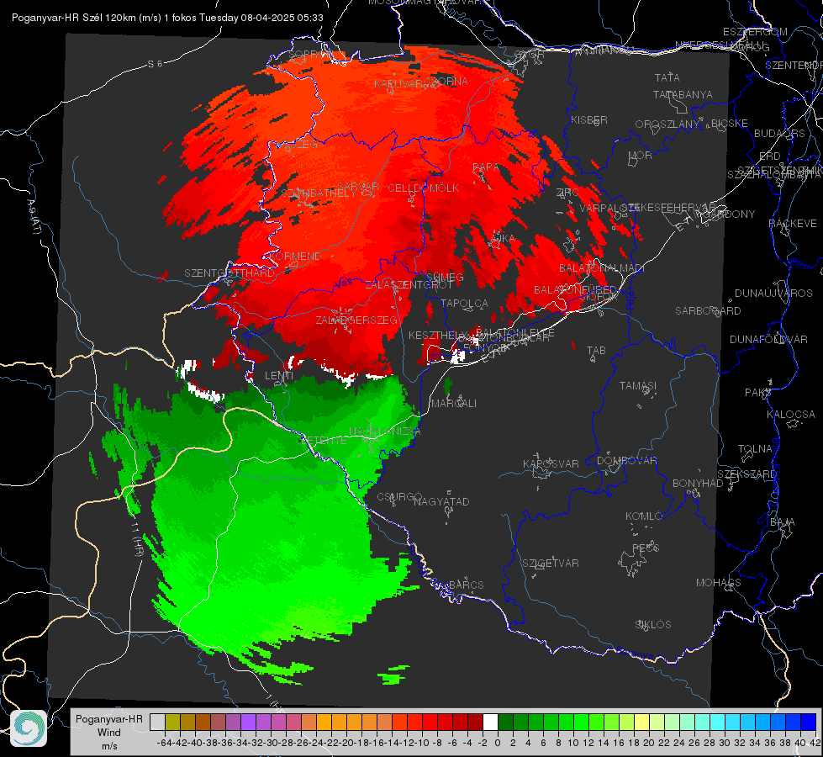Select the olive swatch between -64 and -42
The width and height of the screenshot is (823, 757).
pyautogui.click(x=172, y=722)
